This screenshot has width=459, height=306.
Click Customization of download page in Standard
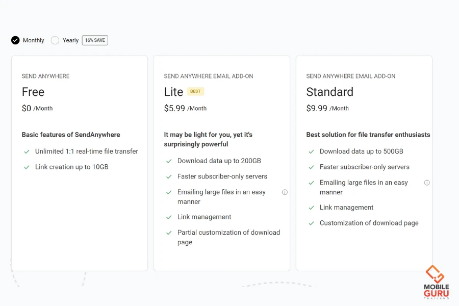369,223
